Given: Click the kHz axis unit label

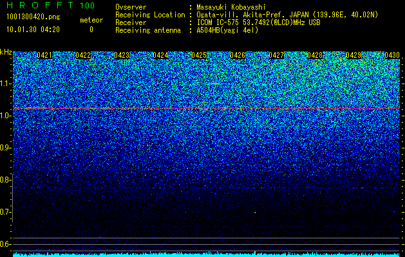Looking at the screenshot, I should 6,52.
